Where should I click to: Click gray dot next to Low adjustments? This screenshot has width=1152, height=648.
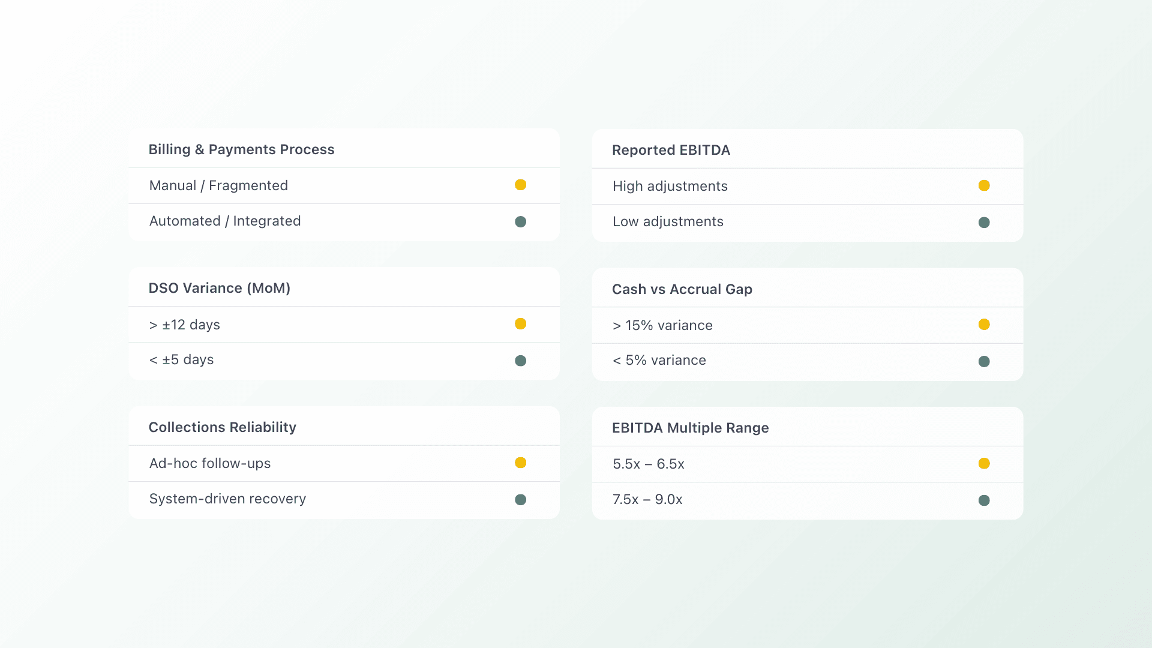[x=984, y=223]
